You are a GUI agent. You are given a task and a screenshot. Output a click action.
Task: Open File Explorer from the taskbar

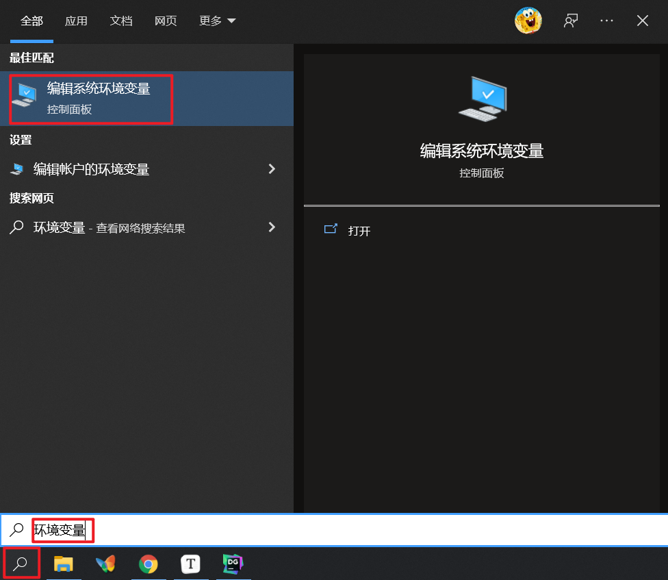click(64, 564)
